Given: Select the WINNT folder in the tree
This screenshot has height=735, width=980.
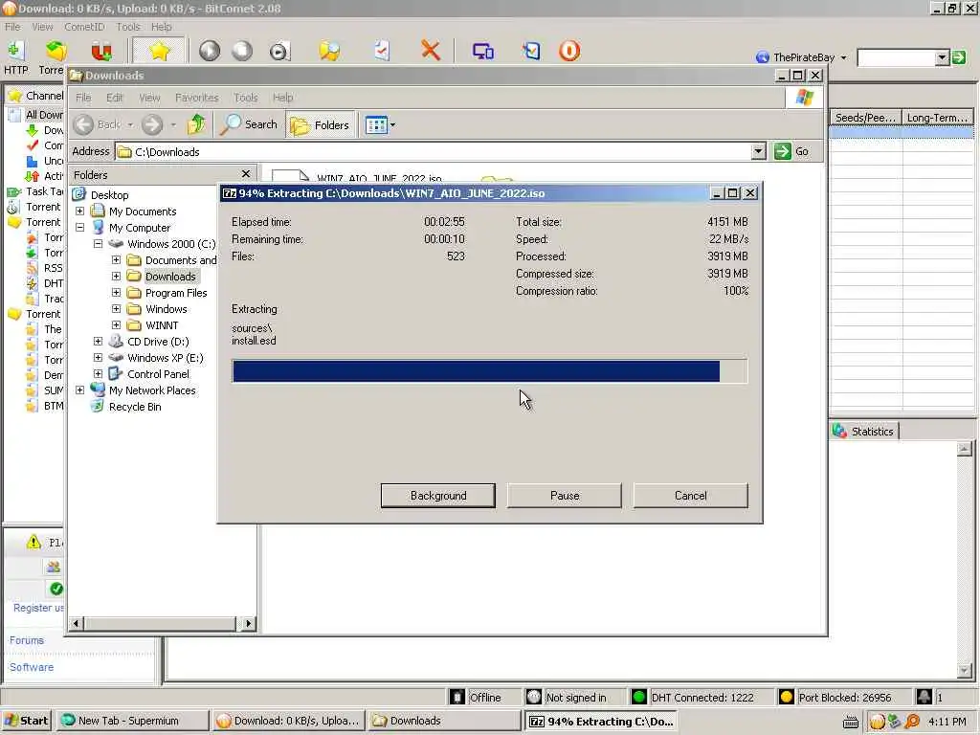Looking at the screenshot, I should pos(161,325).
